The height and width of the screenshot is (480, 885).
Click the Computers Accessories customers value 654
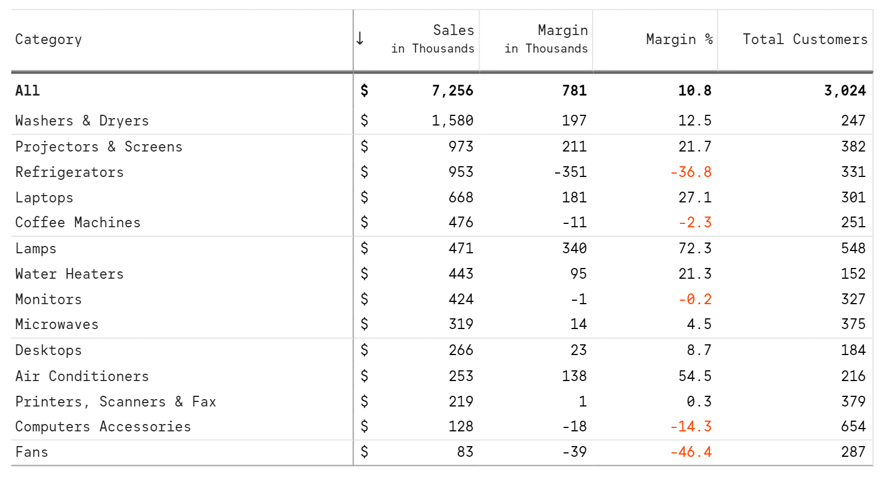tap(853, 427)
